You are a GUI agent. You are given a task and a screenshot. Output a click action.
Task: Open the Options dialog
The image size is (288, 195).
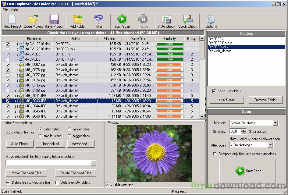211,19
